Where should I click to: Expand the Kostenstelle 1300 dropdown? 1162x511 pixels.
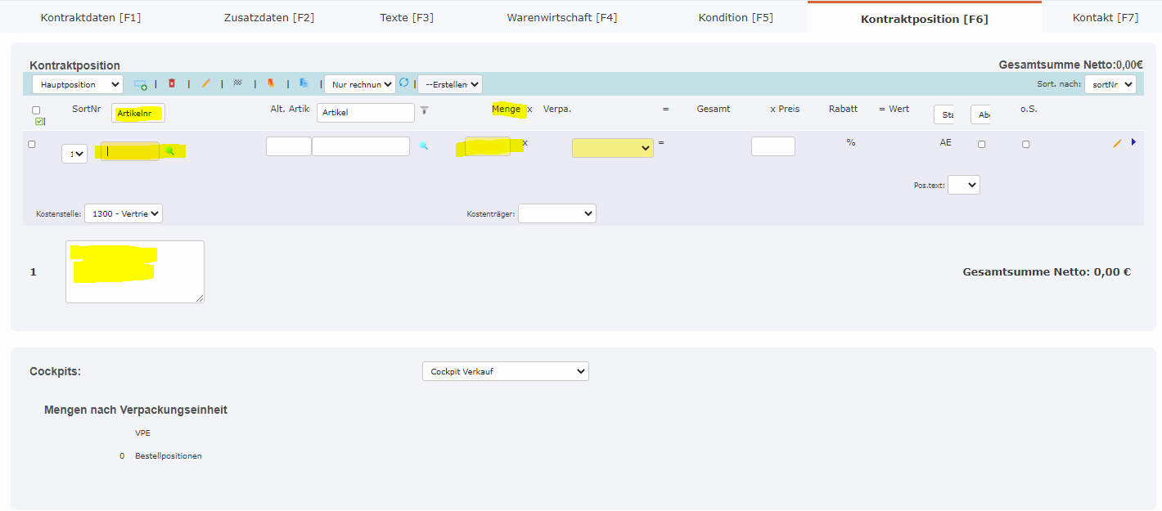124,213
